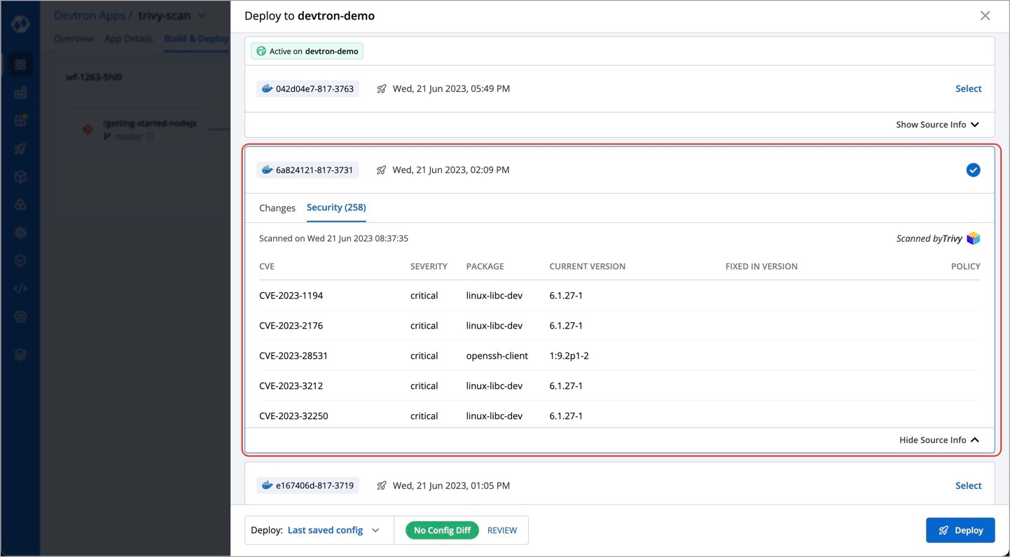Viewport: 1010px width, 557px height.
Task: Click the Active on devtron-demo badge
Action: point(307,51)
